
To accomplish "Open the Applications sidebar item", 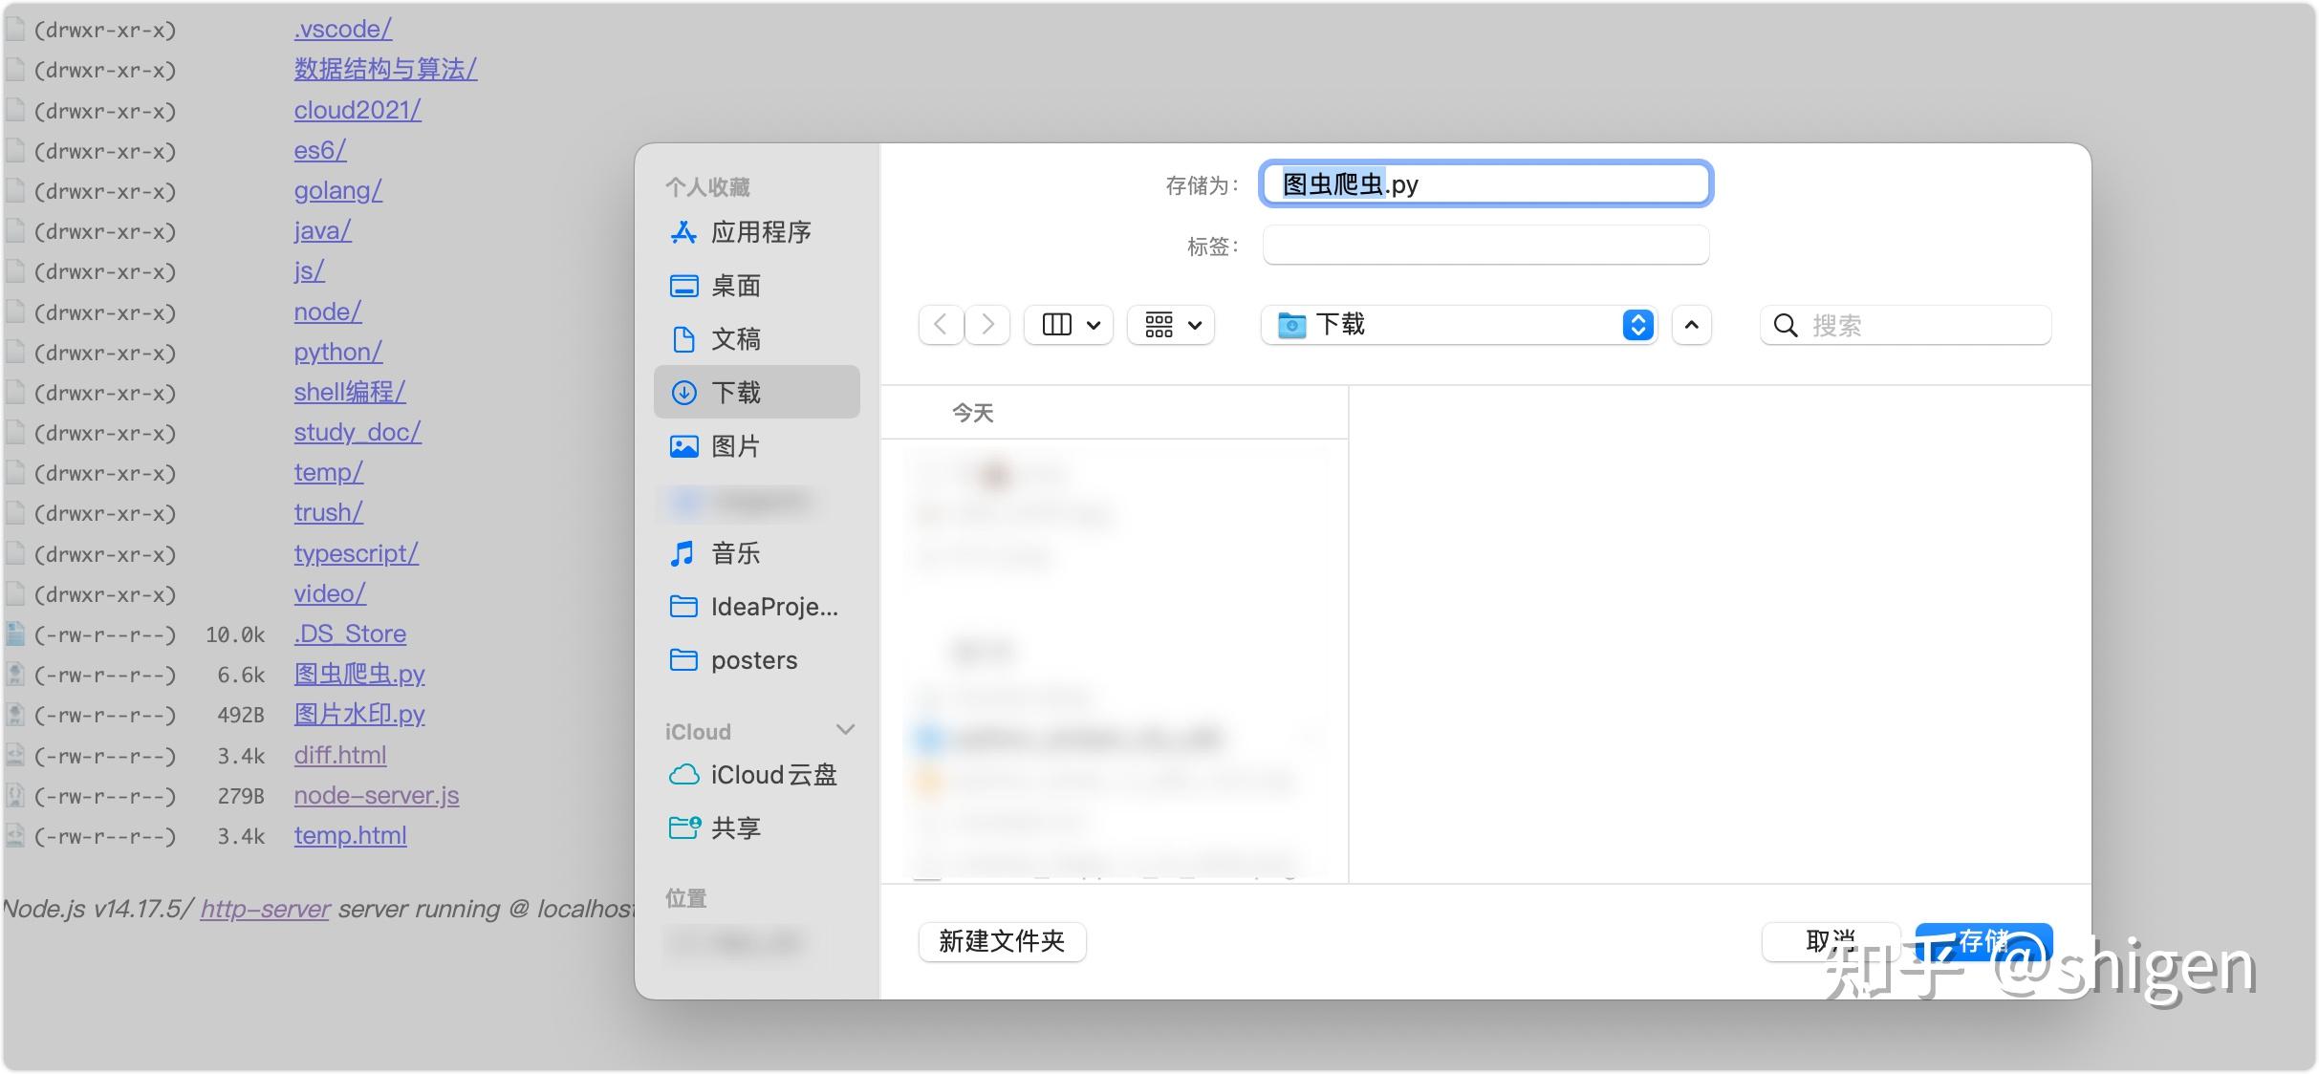I will point(759,232).
